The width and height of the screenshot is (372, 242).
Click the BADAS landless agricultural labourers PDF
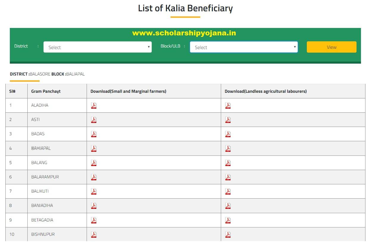pos(228,134)
